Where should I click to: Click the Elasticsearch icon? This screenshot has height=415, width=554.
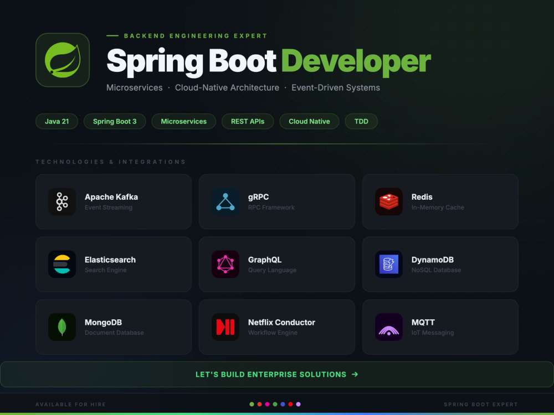pyautogui.click(x=62, y=264)
